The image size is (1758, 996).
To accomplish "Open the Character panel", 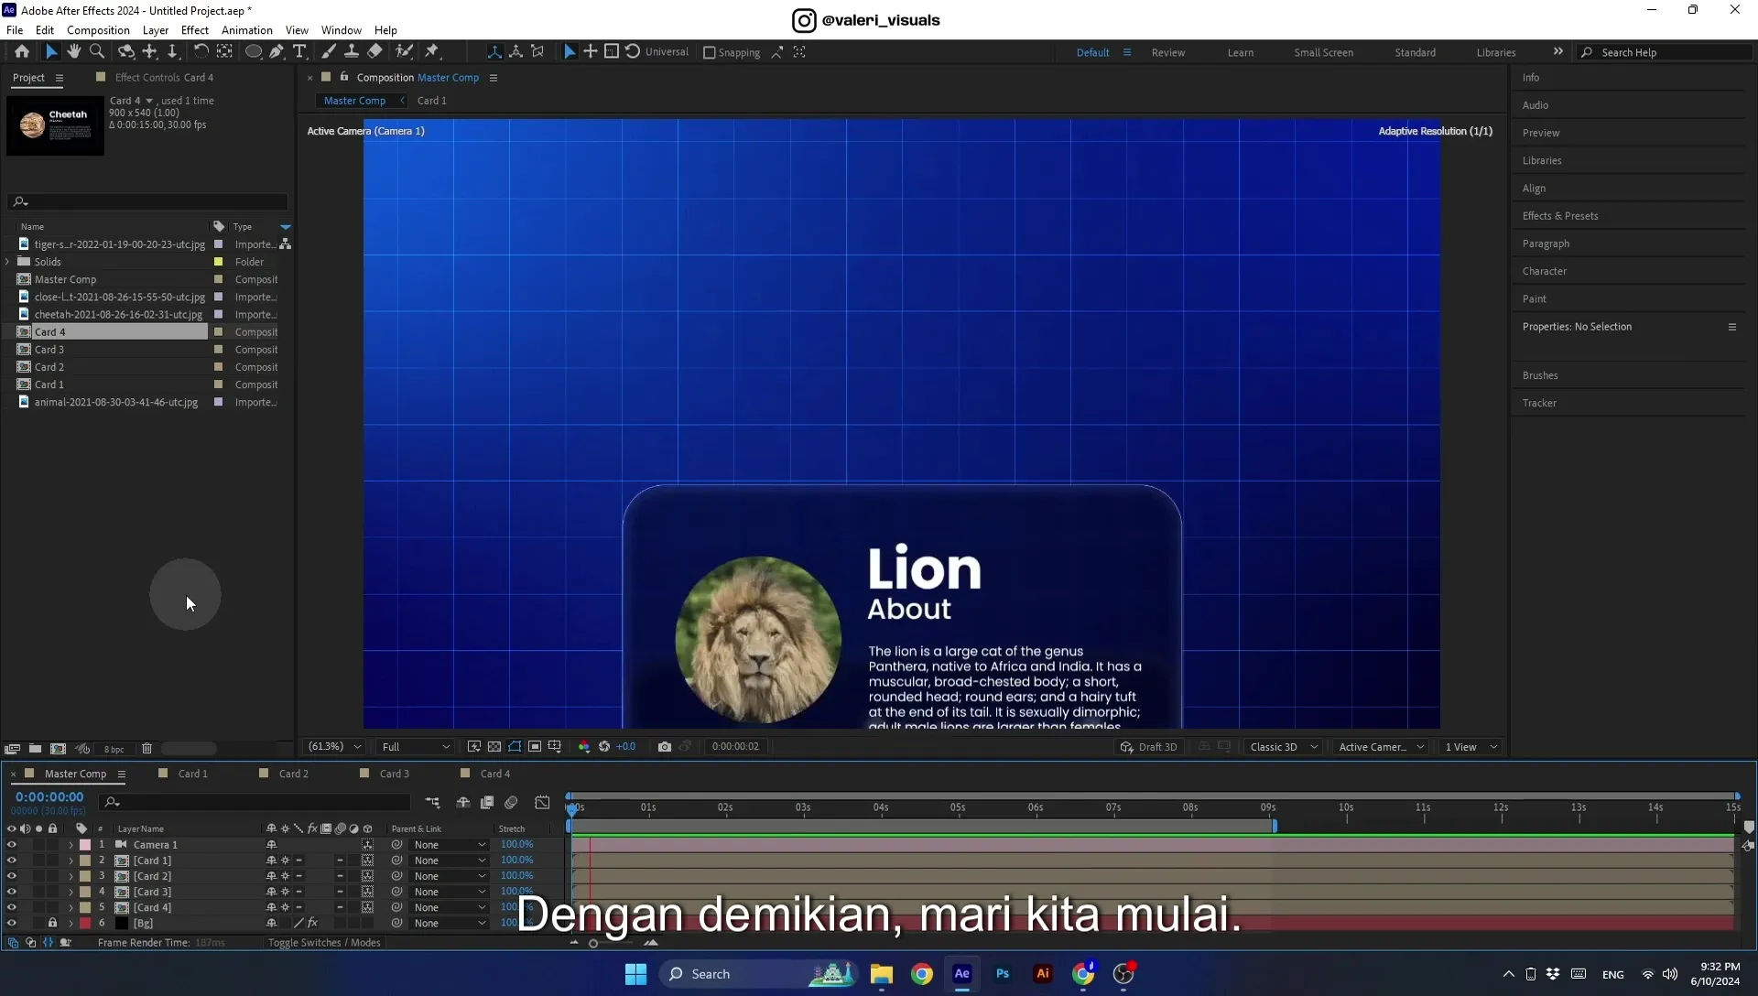I will point(1545,272).
